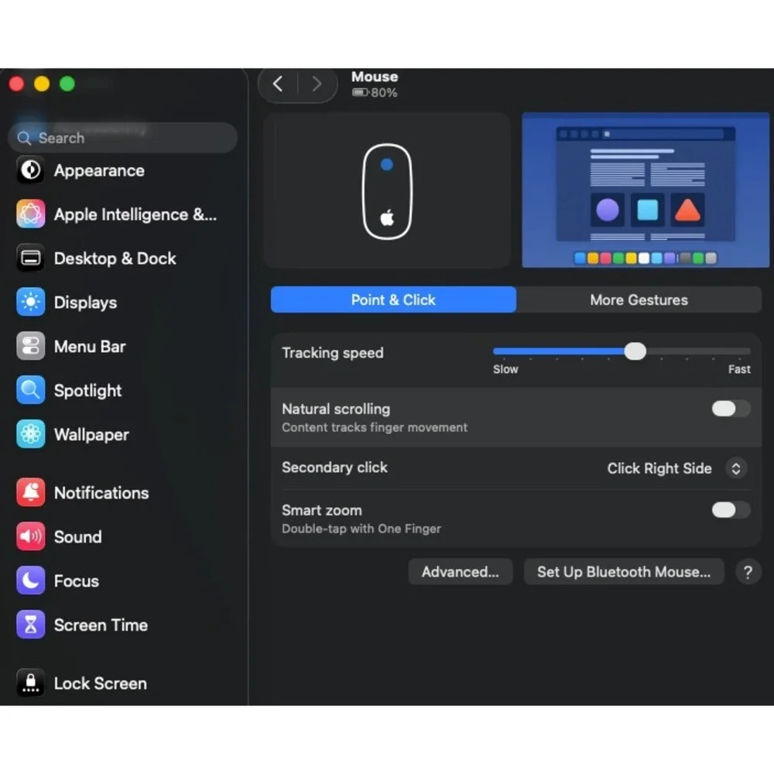Click the 'Fast' label under the tracking slider
The height and width of the screenshot is (774, 774).
[739, 369]
